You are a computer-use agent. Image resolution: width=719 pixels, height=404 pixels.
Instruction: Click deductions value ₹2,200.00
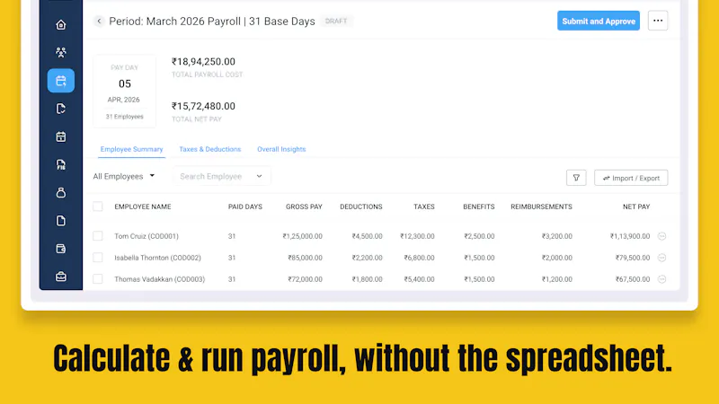point(367,258)
